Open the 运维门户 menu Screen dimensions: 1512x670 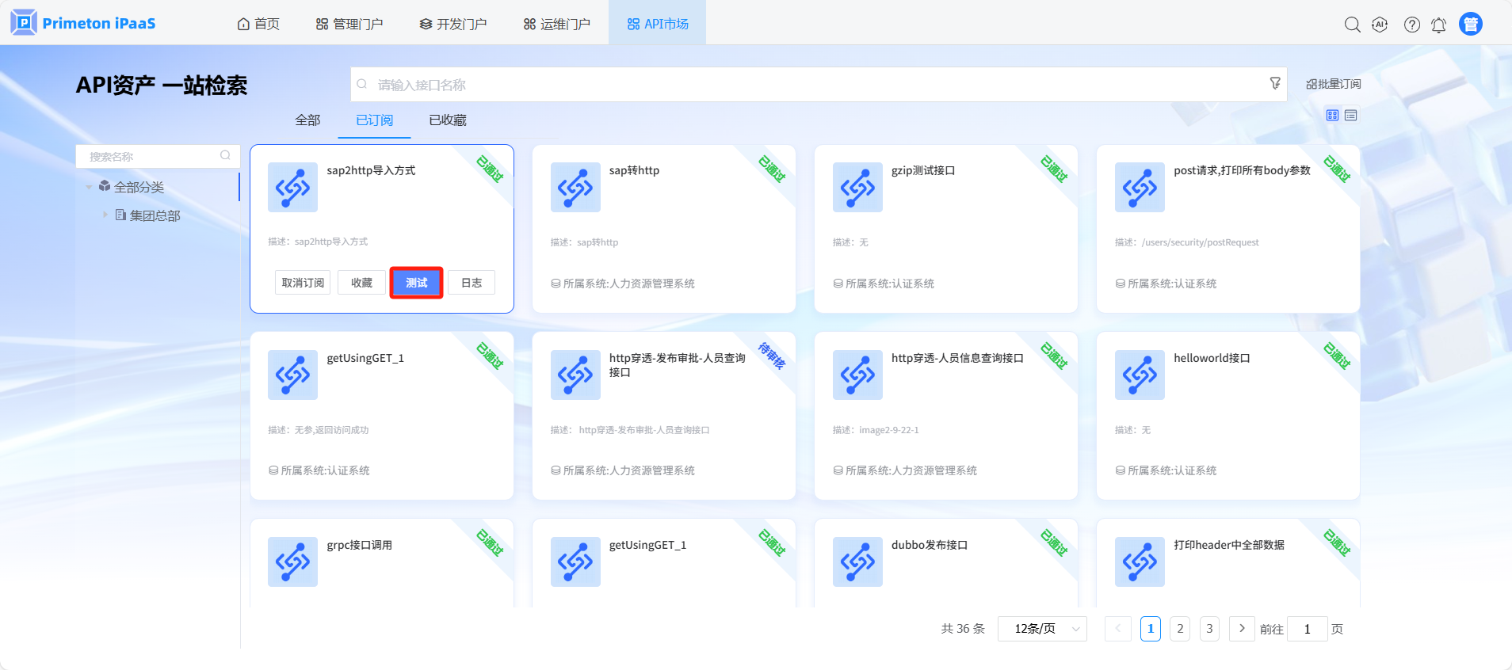click(x=557, y=24)
